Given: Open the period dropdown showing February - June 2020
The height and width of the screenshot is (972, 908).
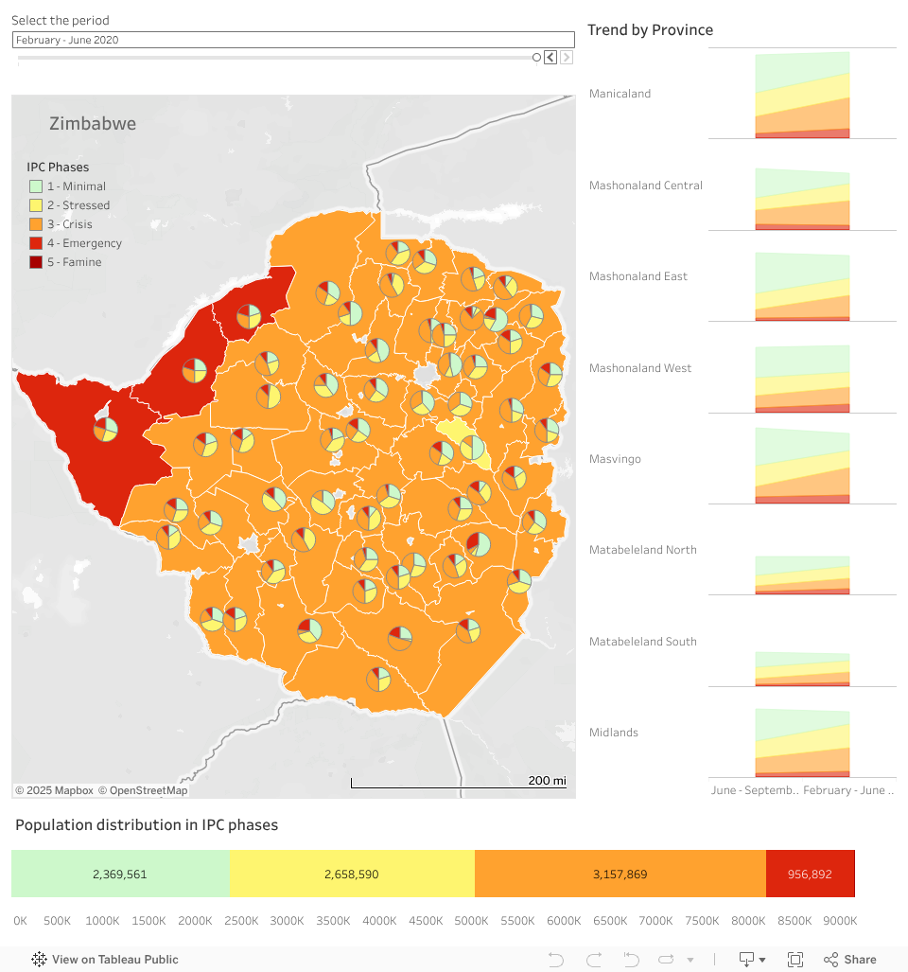Looking at the screenshot, I should (292, 40).
